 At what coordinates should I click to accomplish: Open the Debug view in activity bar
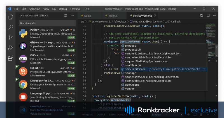tap(11, 48)
